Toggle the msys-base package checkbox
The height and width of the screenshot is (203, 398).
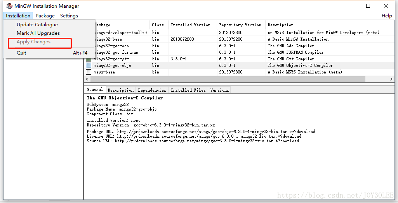click(x=88, y=72)
